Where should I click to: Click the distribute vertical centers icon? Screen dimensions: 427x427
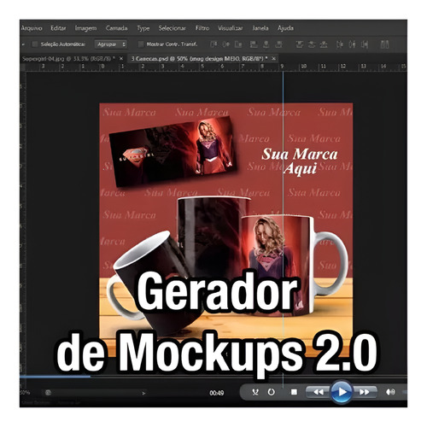tap(312, 44)
